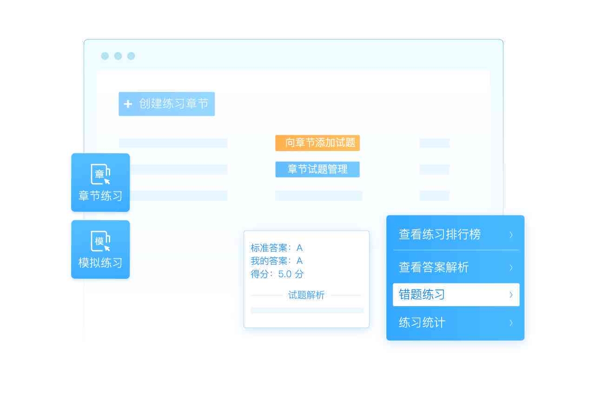The width and height of the screenshot is (595, 395).
Task: Click the 标准答案：A text
Action: 277,248
